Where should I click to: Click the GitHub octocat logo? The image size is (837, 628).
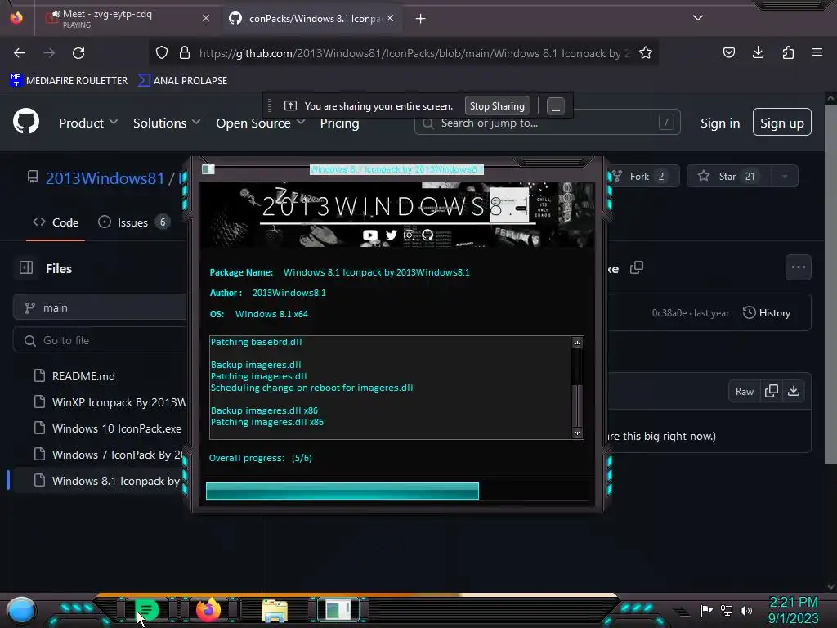point(26,121)
